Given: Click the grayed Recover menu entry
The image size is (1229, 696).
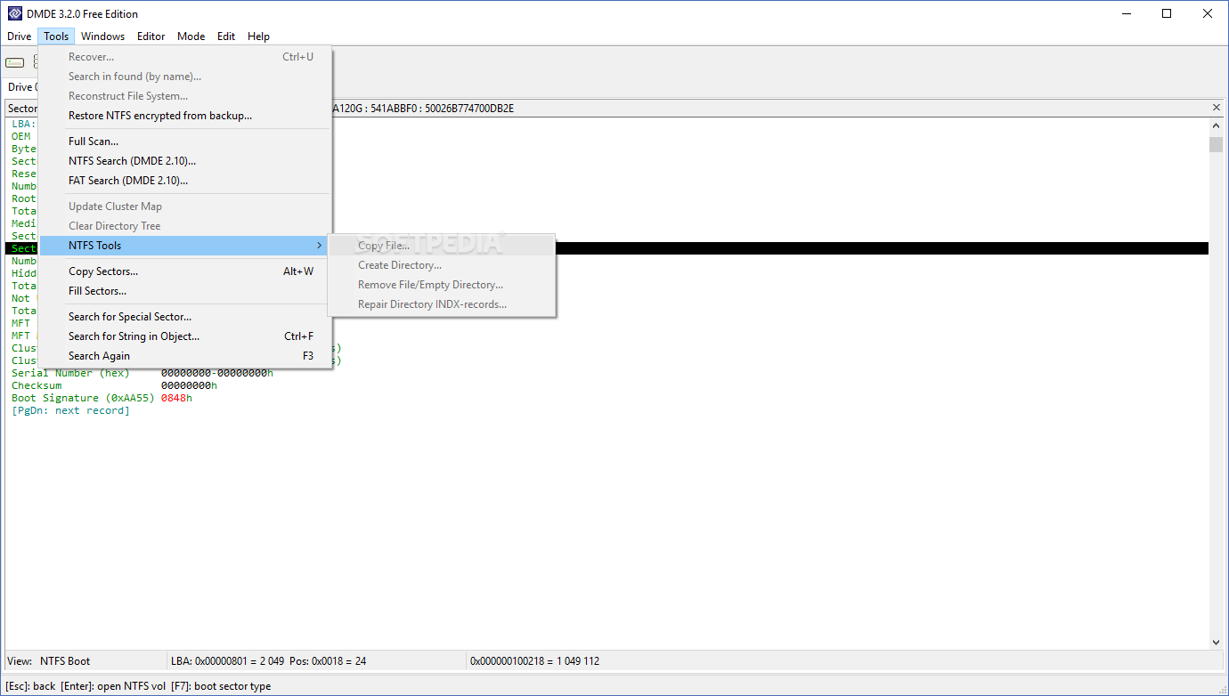Looking at the screenshot, I should (185, 57).
